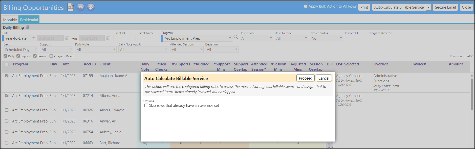Open the Invoice Status dropdown
The image size is (475, 149).
(x=326, y=38)
